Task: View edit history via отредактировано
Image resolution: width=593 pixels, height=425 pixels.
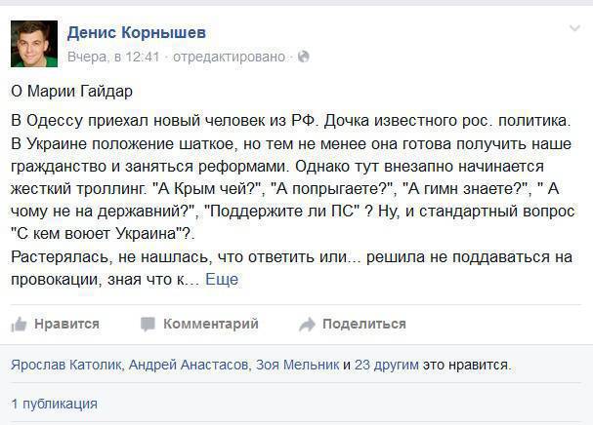Action: tap(229, 57)
